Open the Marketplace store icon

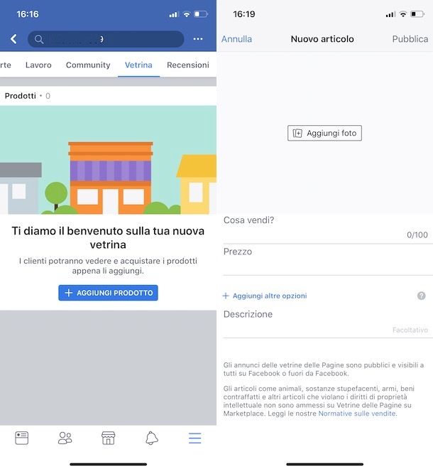108,438
